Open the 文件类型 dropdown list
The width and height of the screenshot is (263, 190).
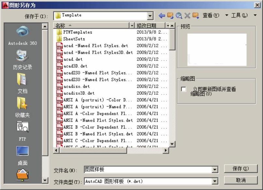(x=215, y=181)
